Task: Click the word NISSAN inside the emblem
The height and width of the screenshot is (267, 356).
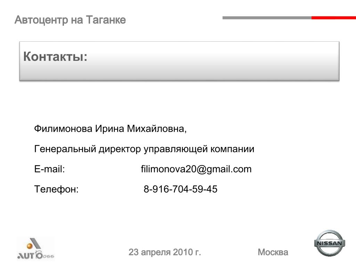Action: point(330,243)
